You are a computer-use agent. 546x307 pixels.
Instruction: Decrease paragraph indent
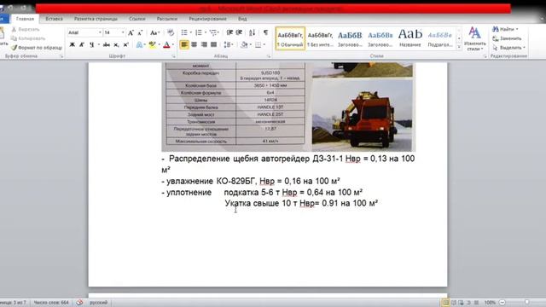point(229,32)
